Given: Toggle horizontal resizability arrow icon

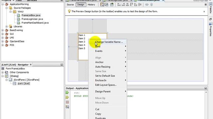Looking at the screenshot, I should coord(147,5).
